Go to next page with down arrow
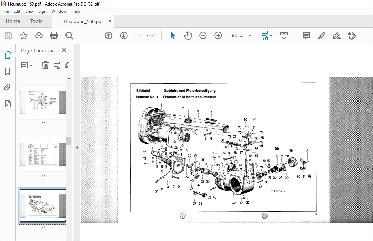Viewport: 373px width, 241px height. pyautogui.click(x=124, y=36)
